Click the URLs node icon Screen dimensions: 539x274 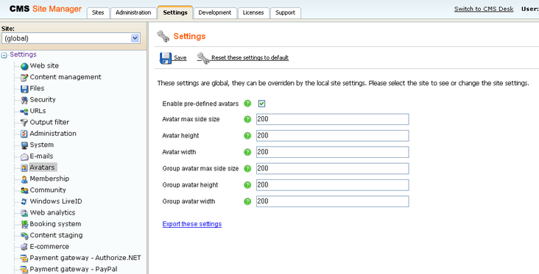click(x=24, y=112)
